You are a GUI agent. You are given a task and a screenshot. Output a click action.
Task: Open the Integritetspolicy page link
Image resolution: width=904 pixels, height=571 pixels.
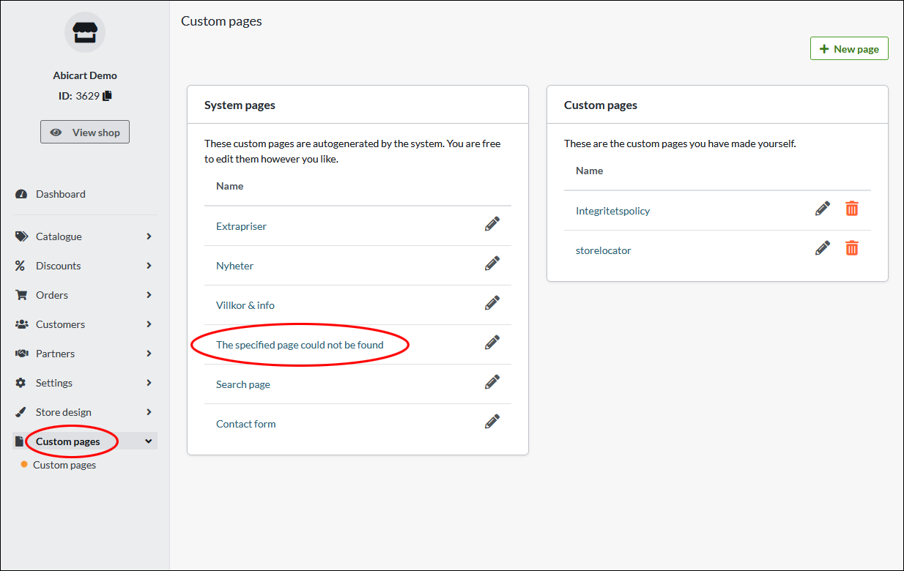613,211
